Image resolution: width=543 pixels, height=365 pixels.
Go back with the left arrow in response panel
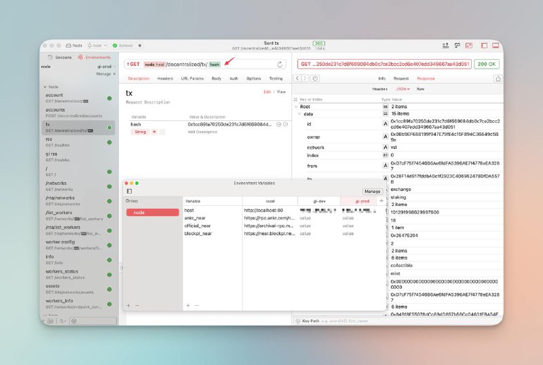[x=297, y=78]
